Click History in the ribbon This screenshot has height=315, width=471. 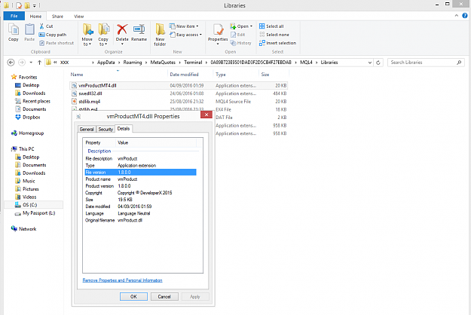[240, 43]
